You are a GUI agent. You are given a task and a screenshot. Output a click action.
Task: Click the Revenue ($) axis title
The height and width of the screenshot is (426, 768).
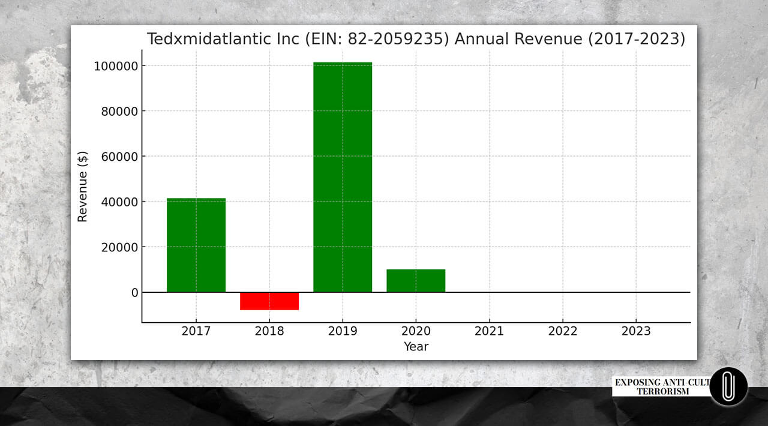click(83, 187)
